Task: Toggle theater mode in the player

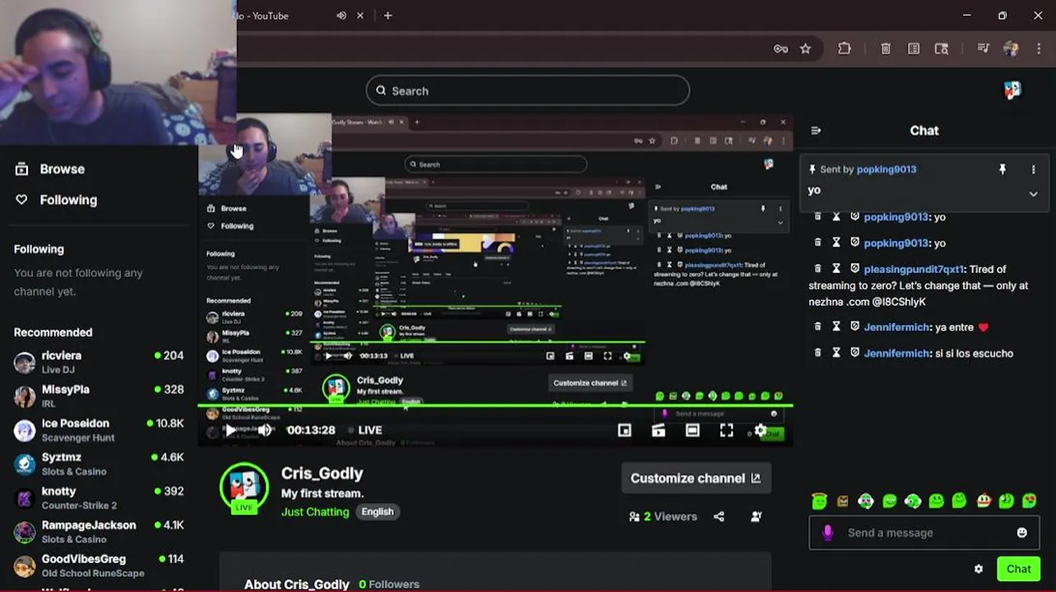Action: click(692, 430)
